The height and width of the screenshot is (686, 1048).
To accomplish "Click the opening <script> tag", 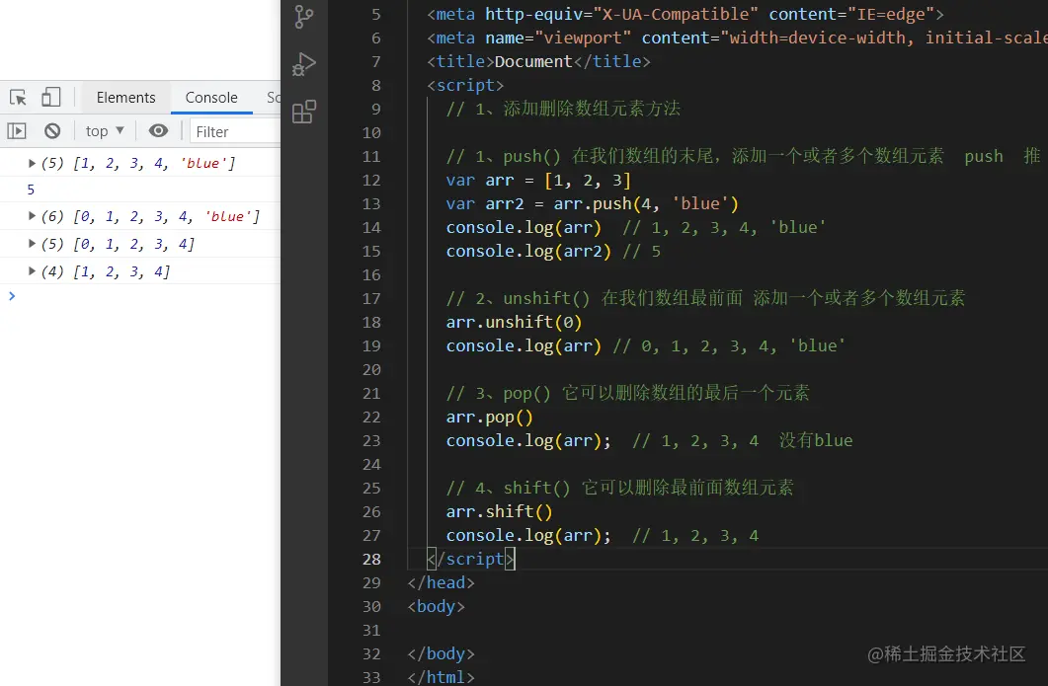I will pos(465,86).
